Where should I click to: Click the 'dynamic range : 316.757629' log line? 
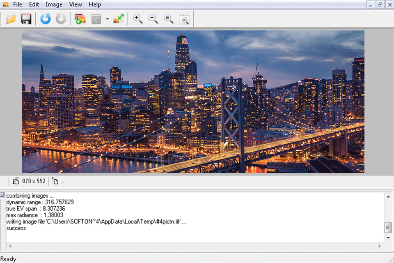click(x=40, y=202)
